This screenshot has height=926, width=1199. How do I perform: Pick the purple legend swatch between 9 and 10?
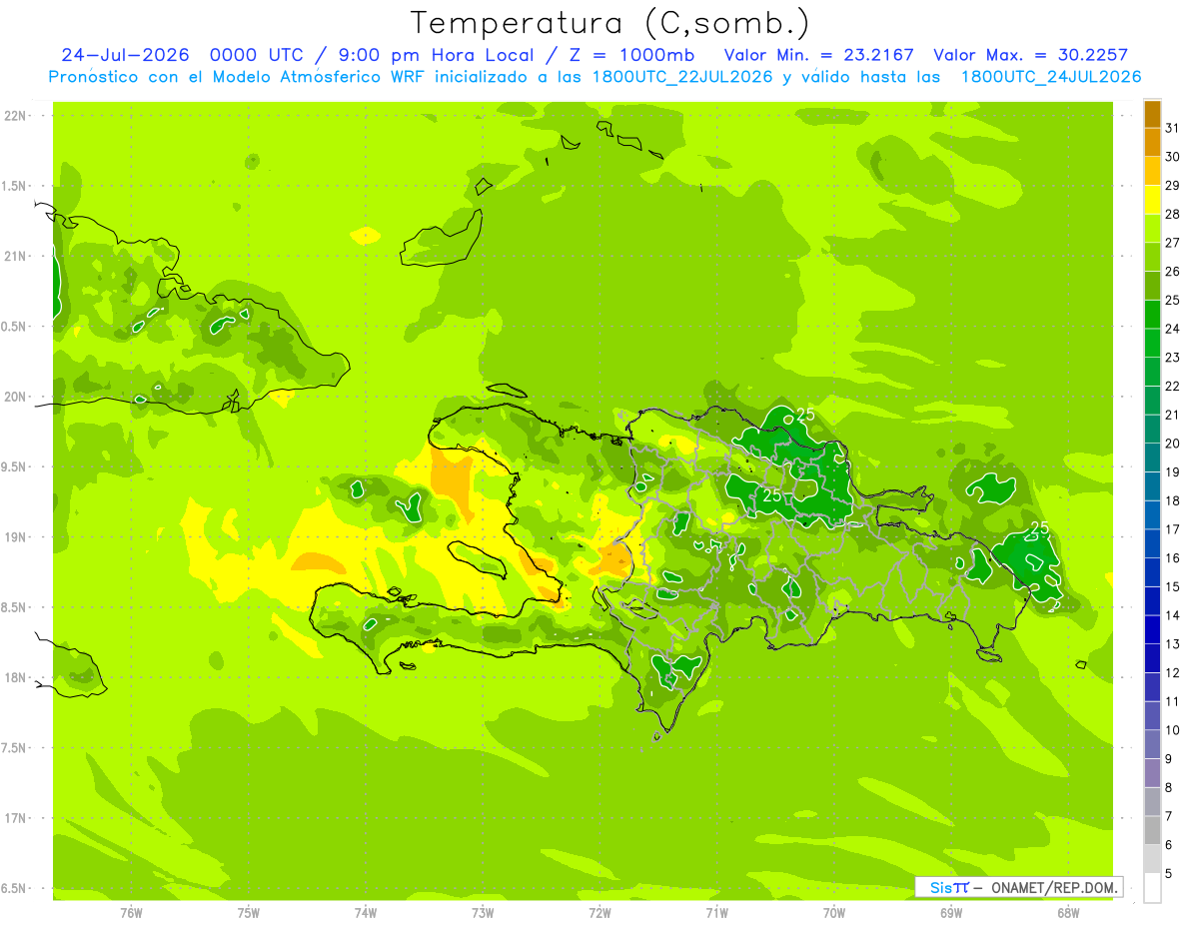(x=1152, y=745)
